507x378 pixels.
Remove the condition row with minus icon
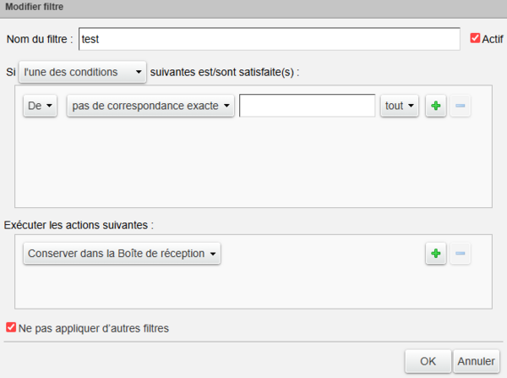(x=460, y=106)
